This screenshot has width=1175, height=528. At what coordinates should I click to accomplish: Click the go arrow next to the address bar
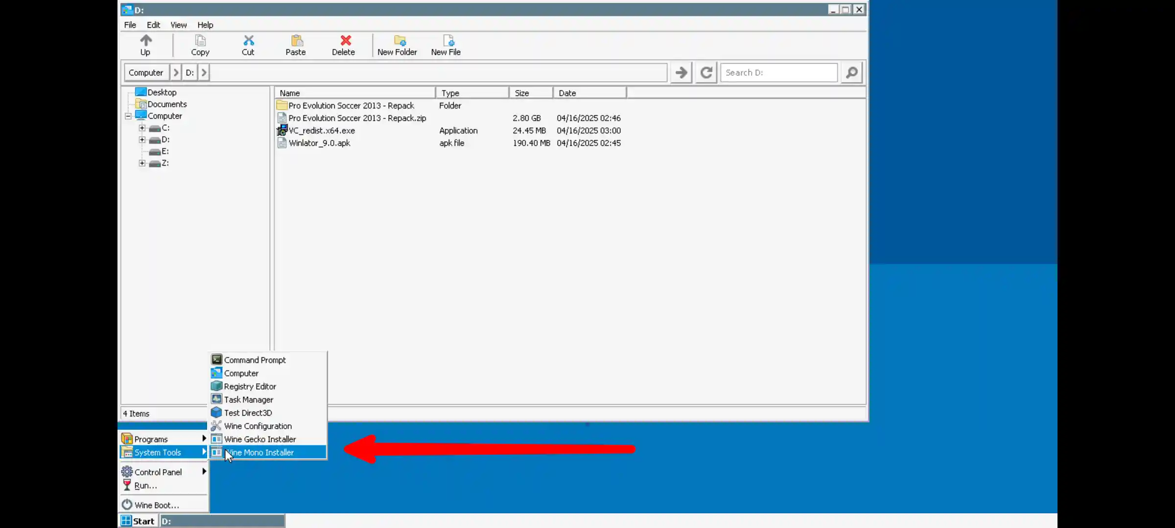tap(681, 72)
